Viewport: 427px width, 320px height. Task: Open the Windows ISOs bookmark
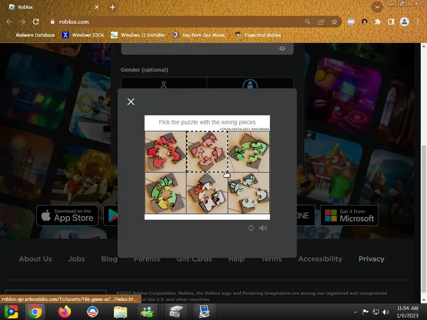coord(83,35)
